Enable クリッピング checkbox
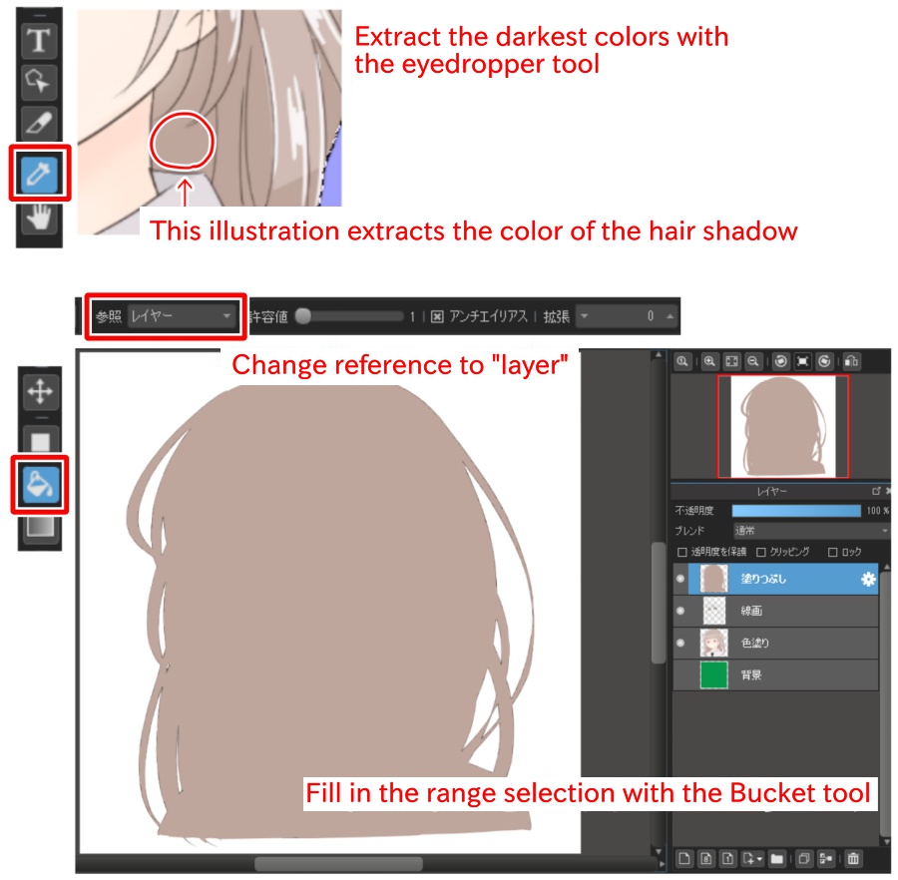This screenshot has width=898, height=880. [x=761, y=552]
